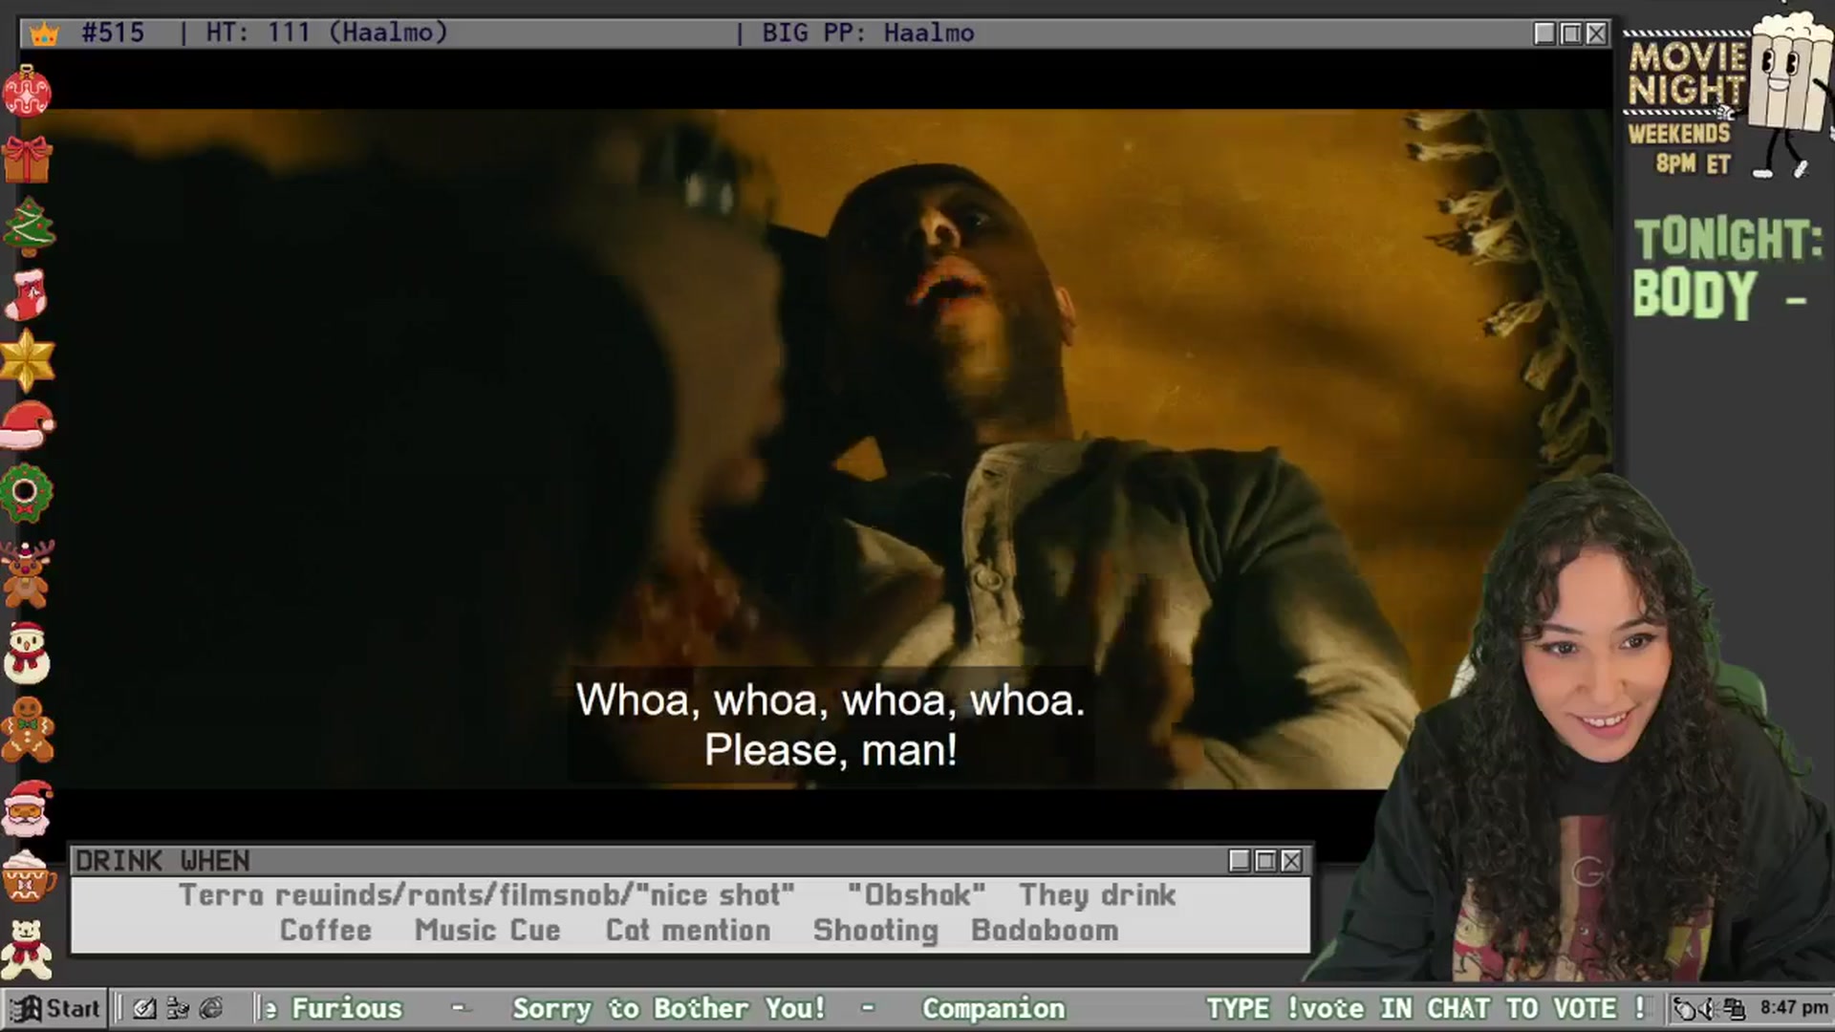Click the "BODY -" movie title text
Viewport: 1835px width, 1032px height.
pos(1719,294)
